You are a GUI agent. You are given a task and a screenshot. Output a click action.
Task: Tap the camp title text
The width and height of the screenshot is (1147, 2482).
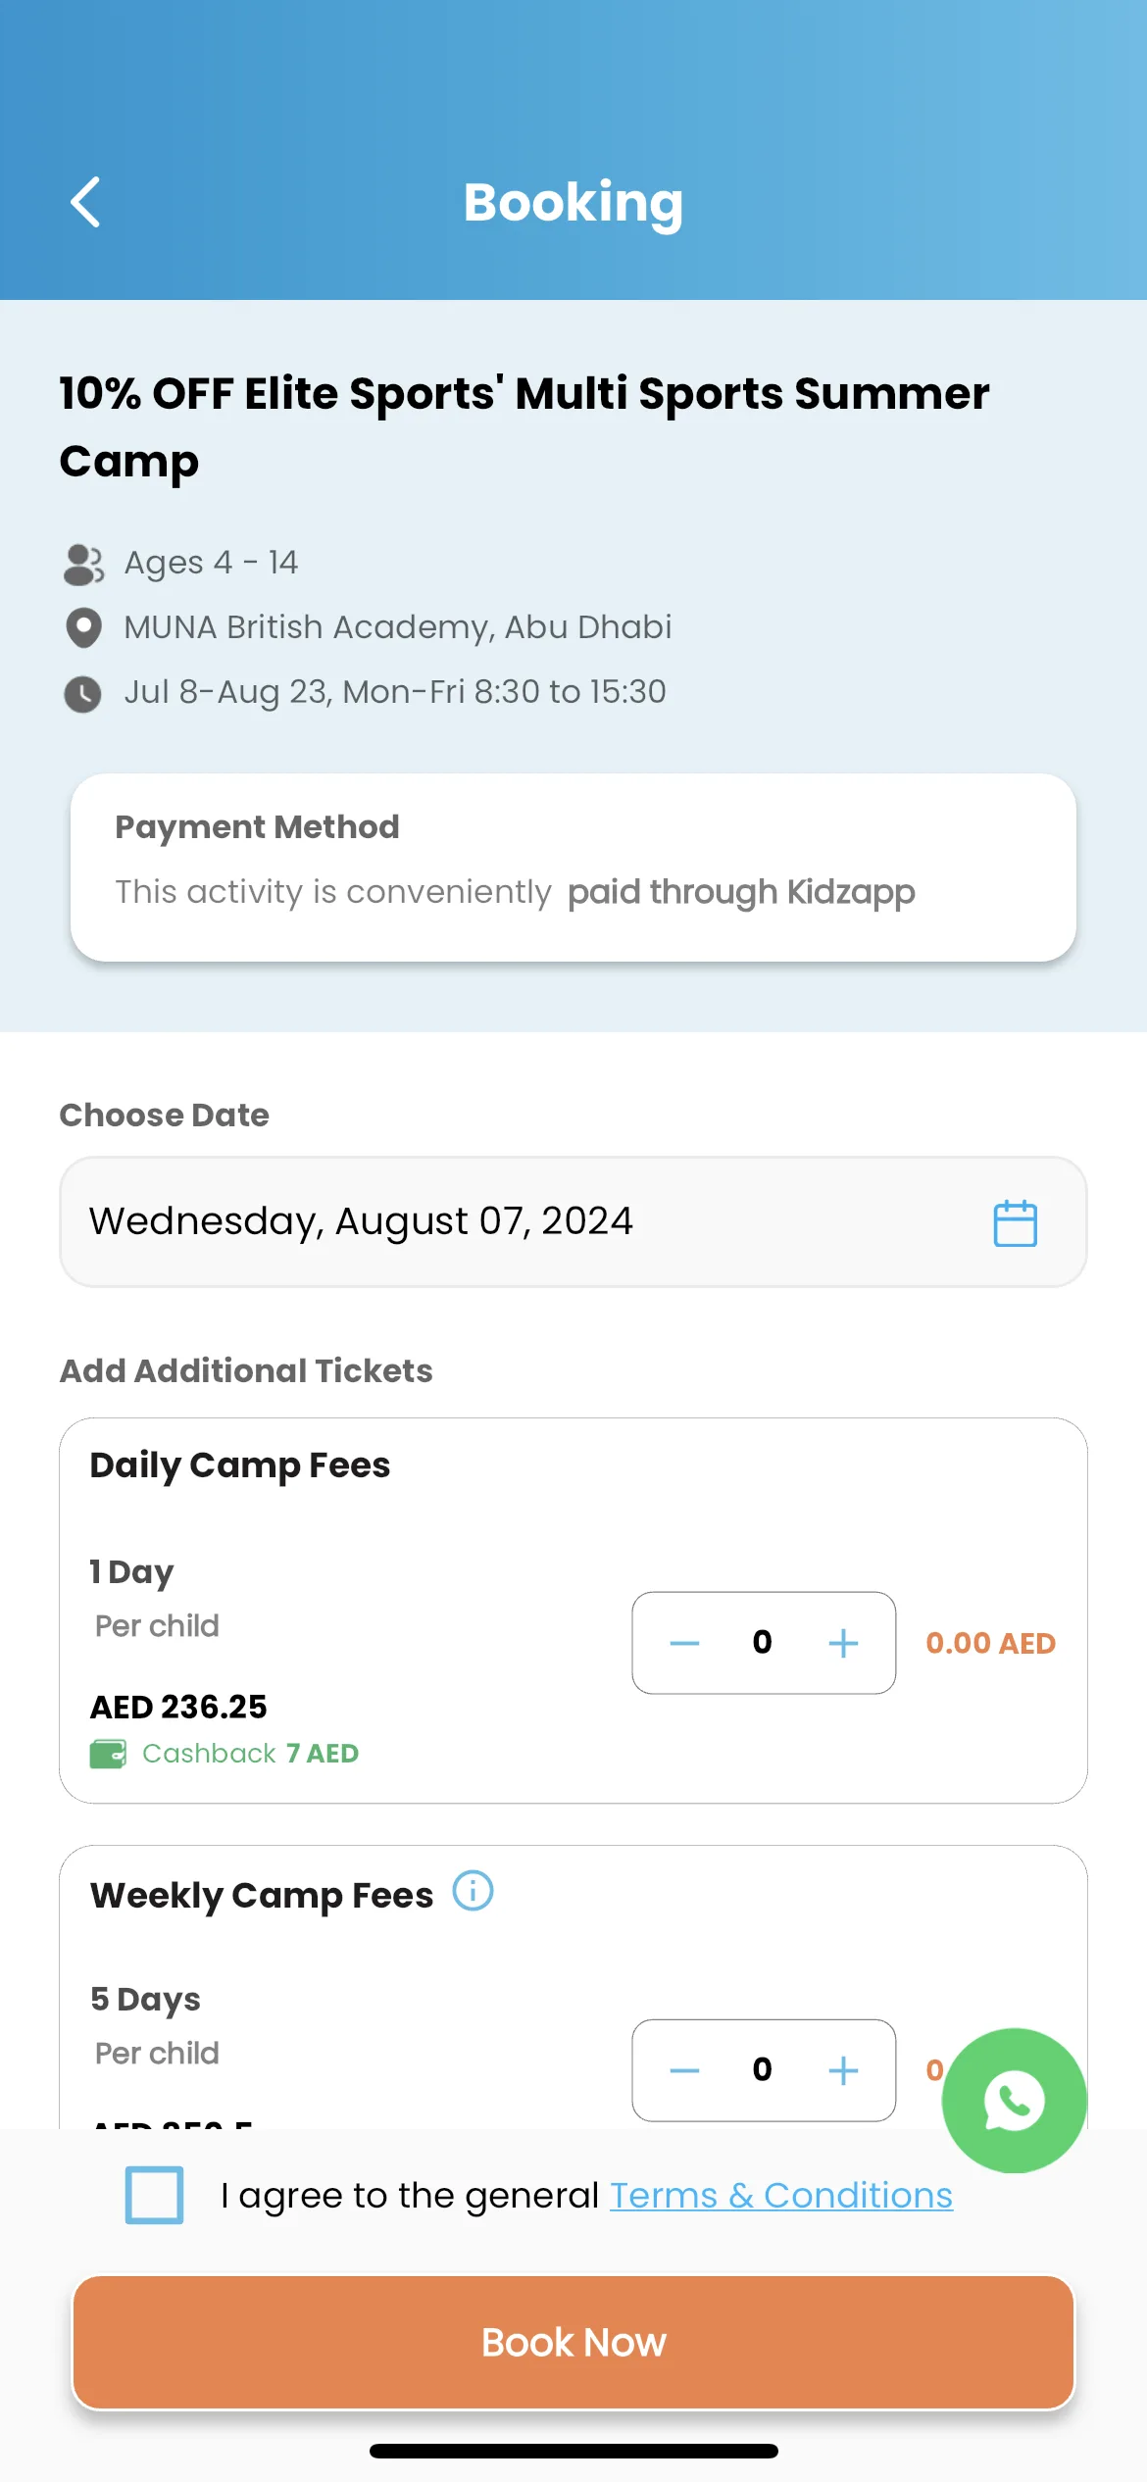coord(524,426)
